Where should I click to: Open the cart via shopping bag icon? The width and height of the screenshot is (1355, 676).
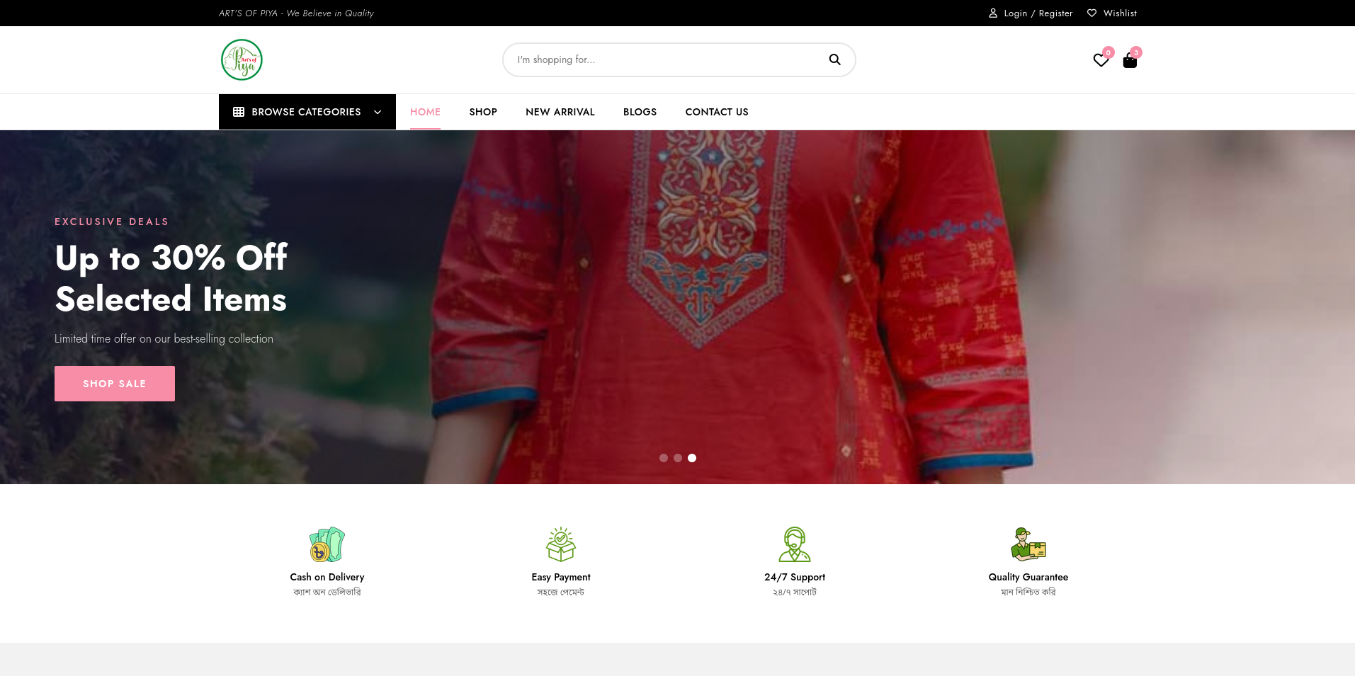point(1130,61)
